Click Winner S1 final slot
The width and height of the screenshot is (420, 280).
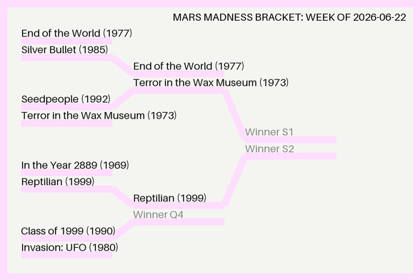tap(269, 132)
